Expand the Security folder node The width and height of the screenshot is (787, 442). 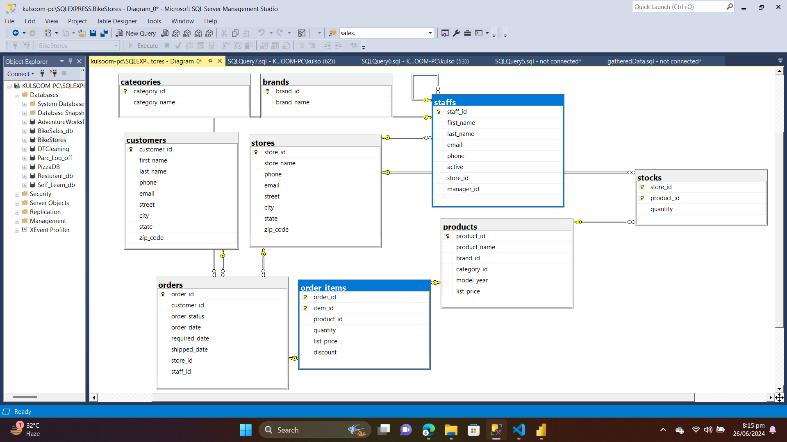coord(17,194)
